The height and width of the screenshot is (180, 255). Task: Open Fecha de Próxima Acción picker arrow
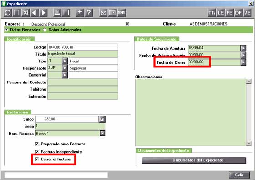point(243,55)
